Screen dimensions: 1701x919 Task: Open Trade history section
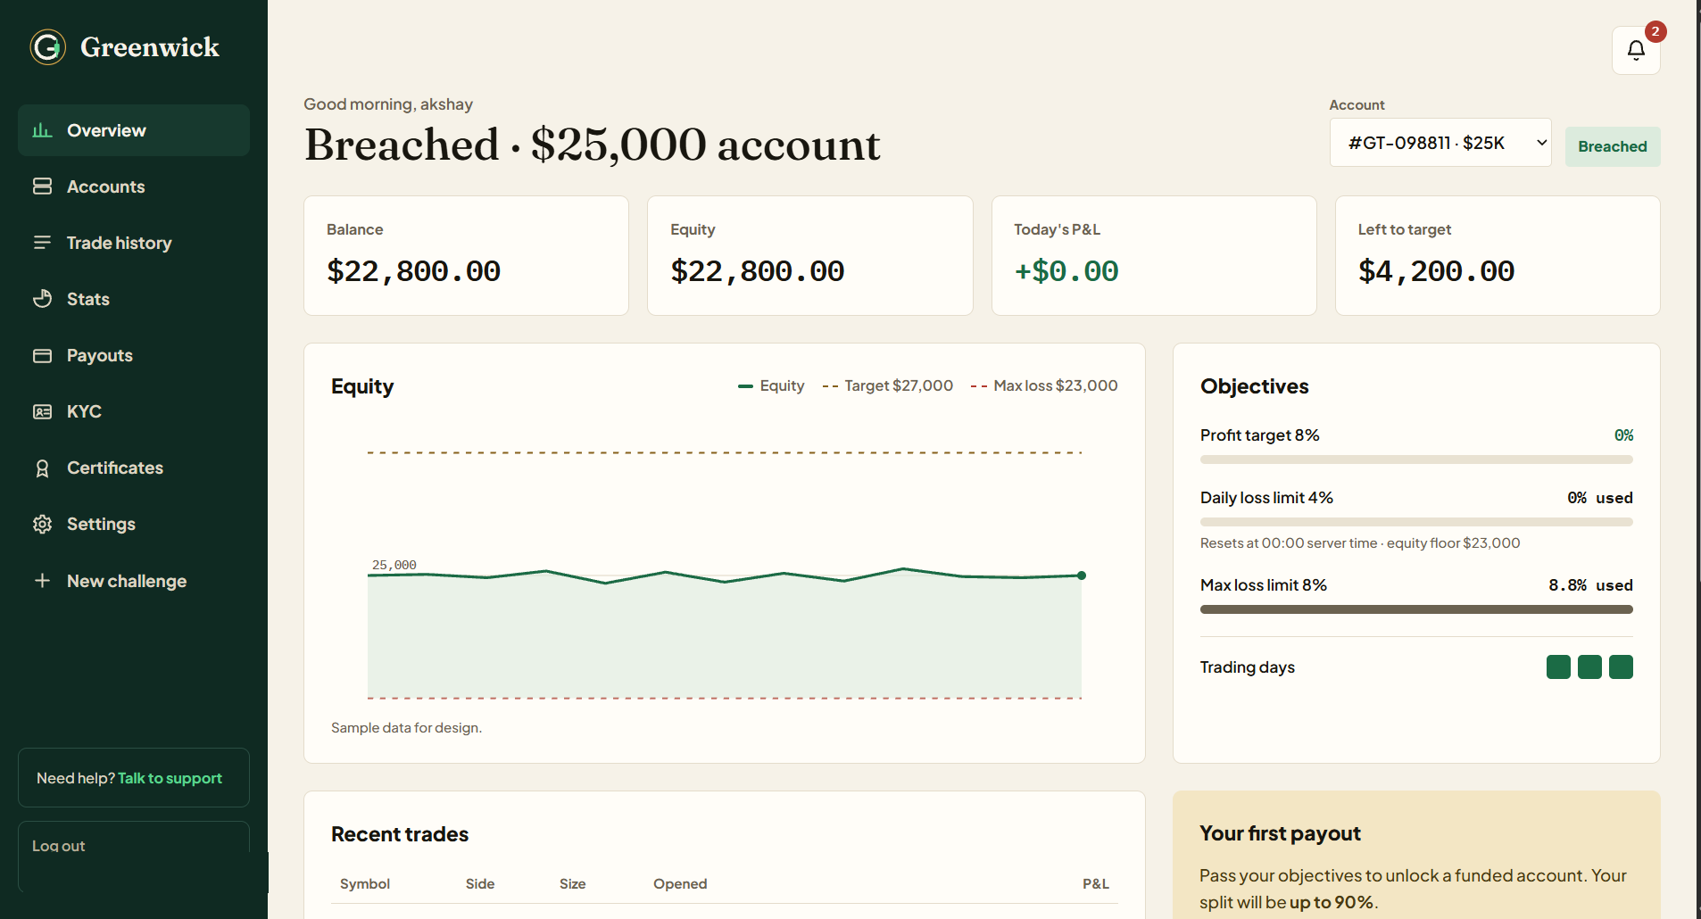134,243
